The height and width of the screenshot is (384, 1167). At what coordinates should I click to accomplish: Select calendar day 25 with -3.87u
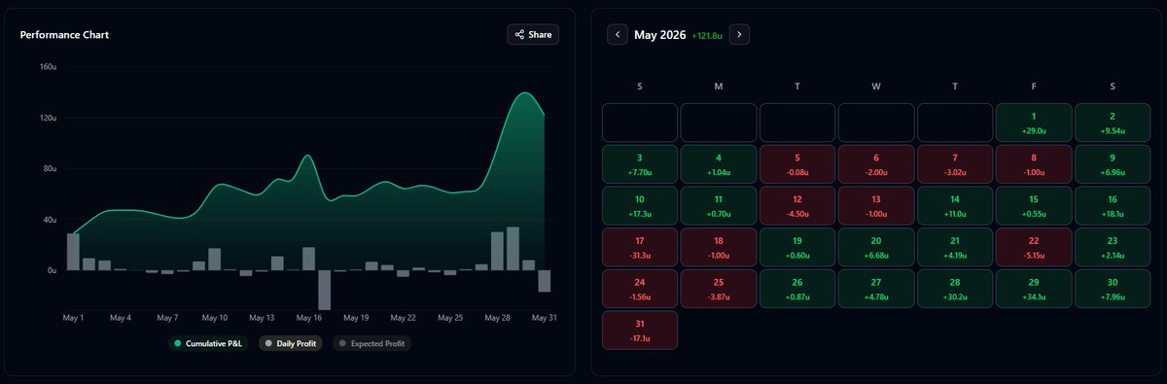[x=719, y=289]
